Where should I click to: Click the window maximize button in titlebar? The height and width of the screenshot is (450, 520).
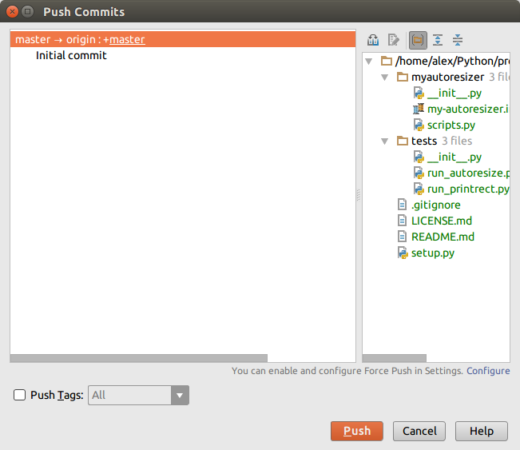pos(28,12)
